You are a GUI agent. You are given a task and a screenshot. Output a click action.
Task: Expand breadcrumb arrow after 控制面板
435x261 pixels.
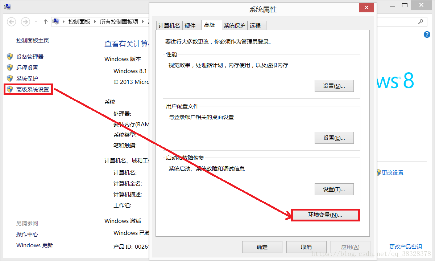pos(95,22)
